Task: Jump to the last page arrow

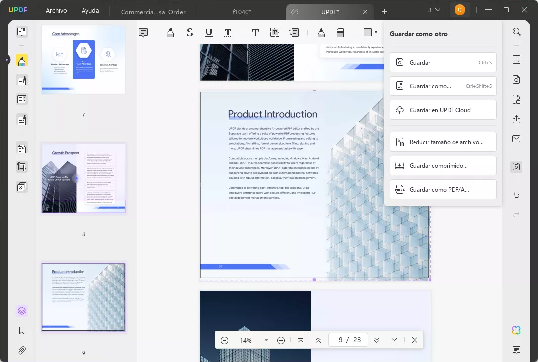Action: coord(394,340)
